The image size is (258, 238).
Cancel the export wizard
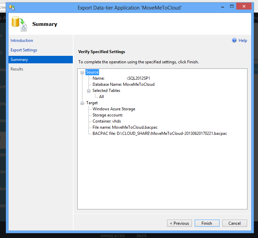[235, 223]
